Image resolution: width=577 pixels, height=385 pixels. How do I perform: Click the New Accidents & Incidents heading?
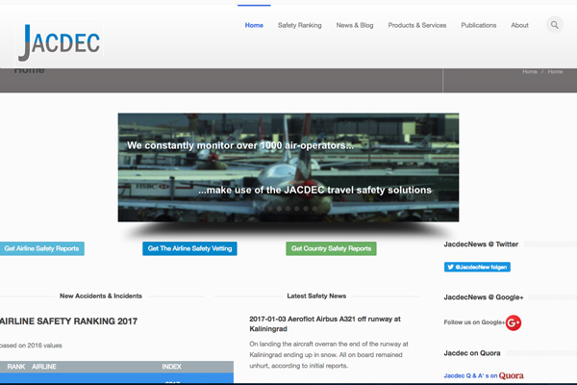[x=101, y=295]
